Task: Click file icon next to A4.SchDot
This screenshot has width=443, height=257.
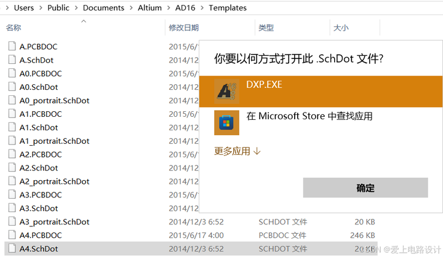Action: [x=12, y=248]
